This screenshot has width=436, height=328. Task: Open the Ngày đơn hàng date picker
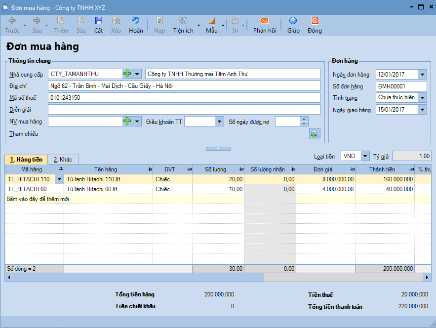[x=422, y=75]
